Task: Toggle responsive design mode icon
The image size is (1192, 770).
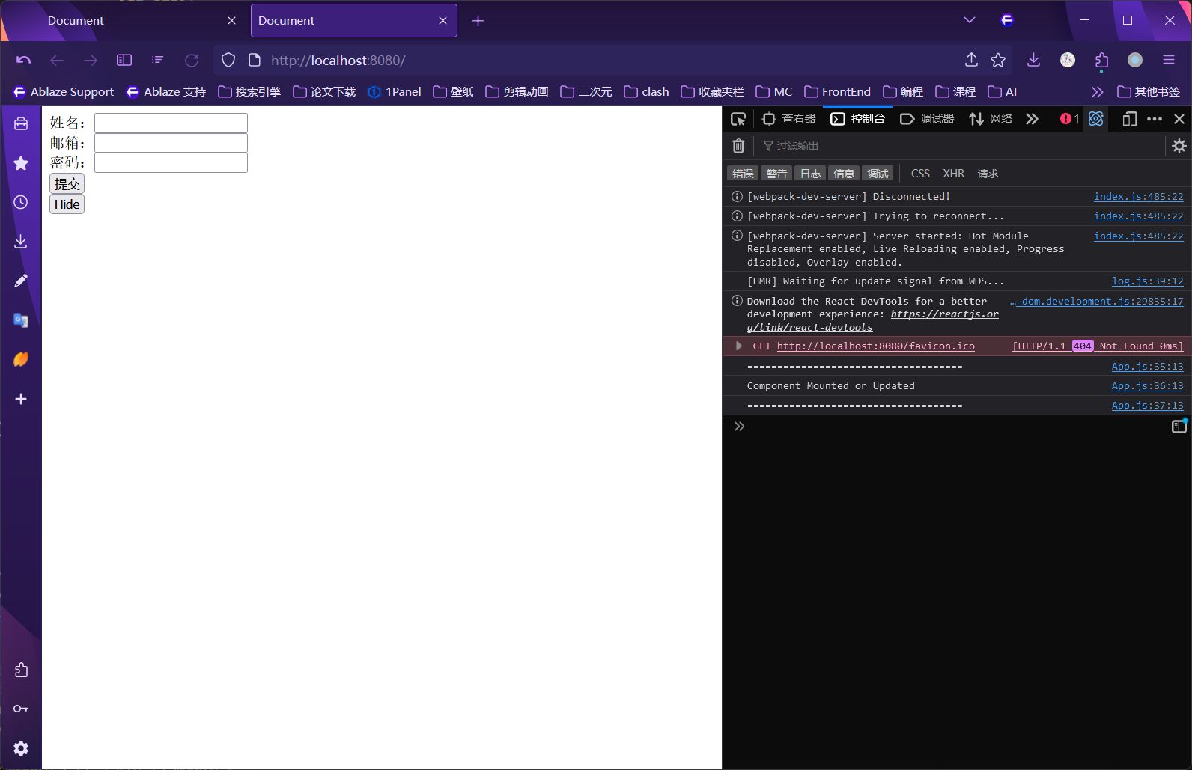Action: 1129,119
